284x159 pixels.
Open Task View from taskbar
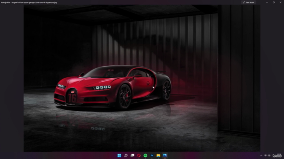132,155
